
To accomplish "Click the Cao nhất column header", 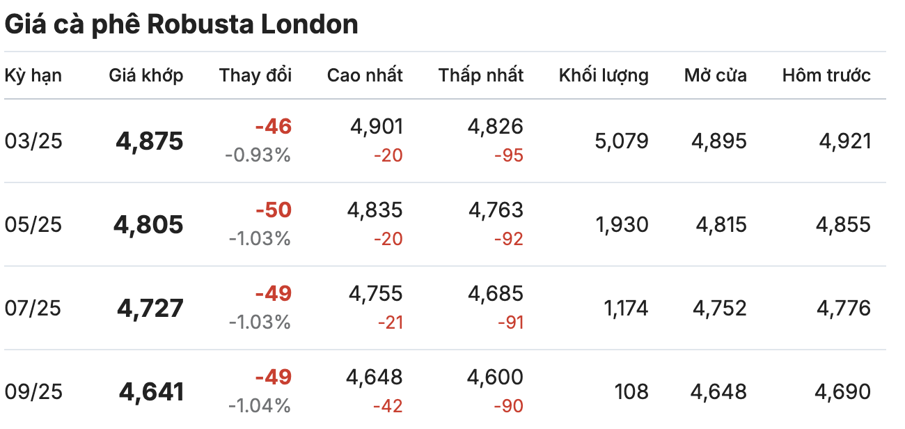I will [x=365, y=75].
